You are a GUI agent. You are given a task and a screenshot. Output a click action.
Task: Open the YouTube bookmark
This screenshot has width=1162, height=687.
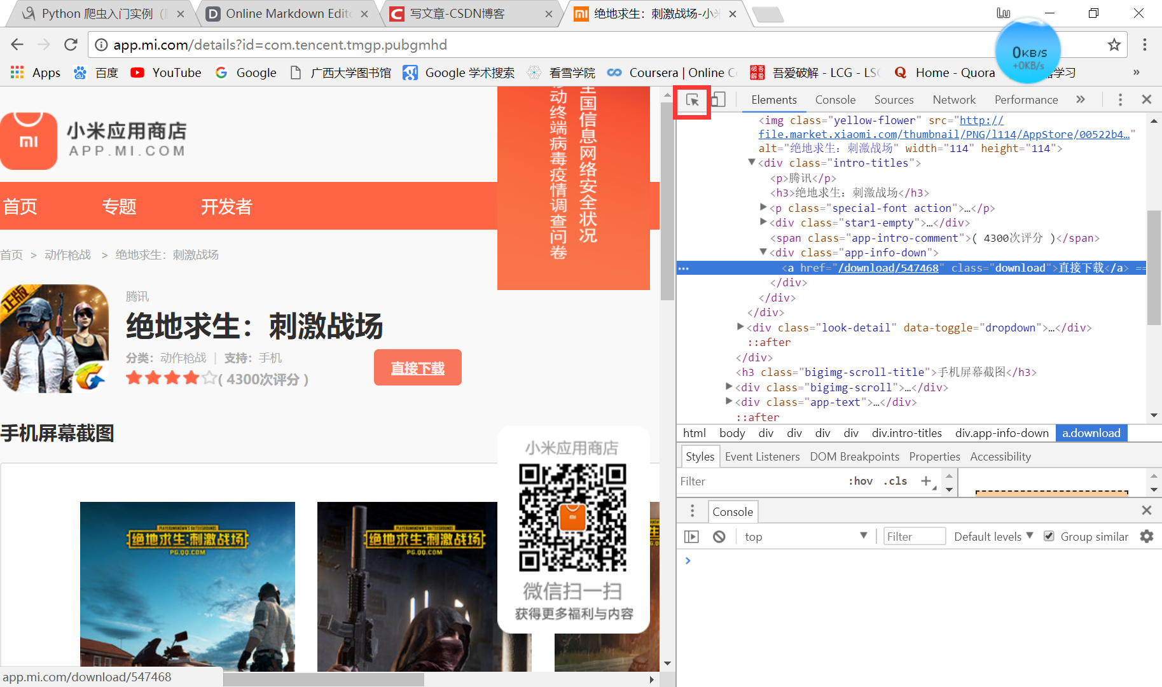click(166, 73)
